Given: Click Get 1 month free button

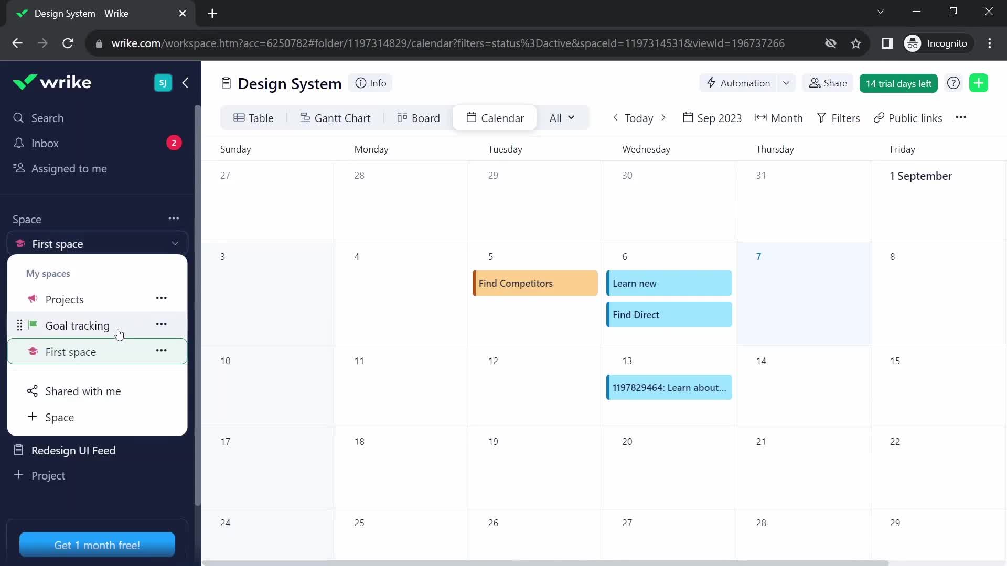Looking at the screenshot, I should coord(97,545).
